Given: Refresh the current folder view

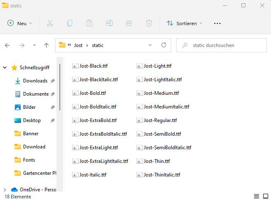Looking at the screenshot, I should (x=164, y=45).
